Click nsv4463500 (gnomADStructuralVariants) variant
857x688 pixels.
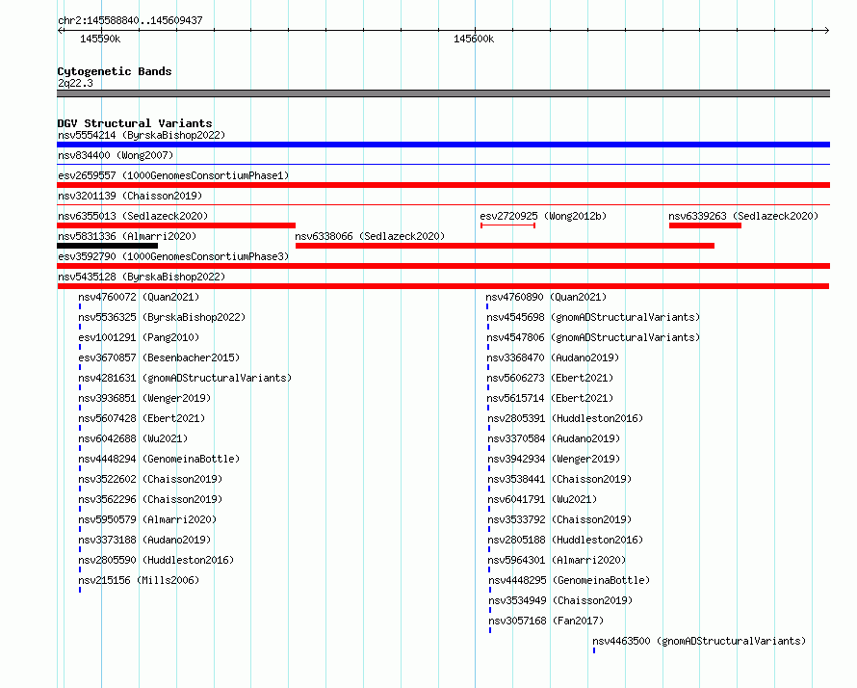click(700, 641)
